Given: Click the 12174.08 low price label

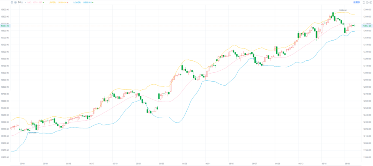Looking at the screenshot, I should click(33, 133).
